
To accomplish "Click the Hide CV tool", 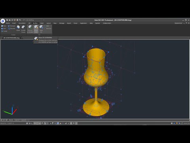I will click(41, 29).
